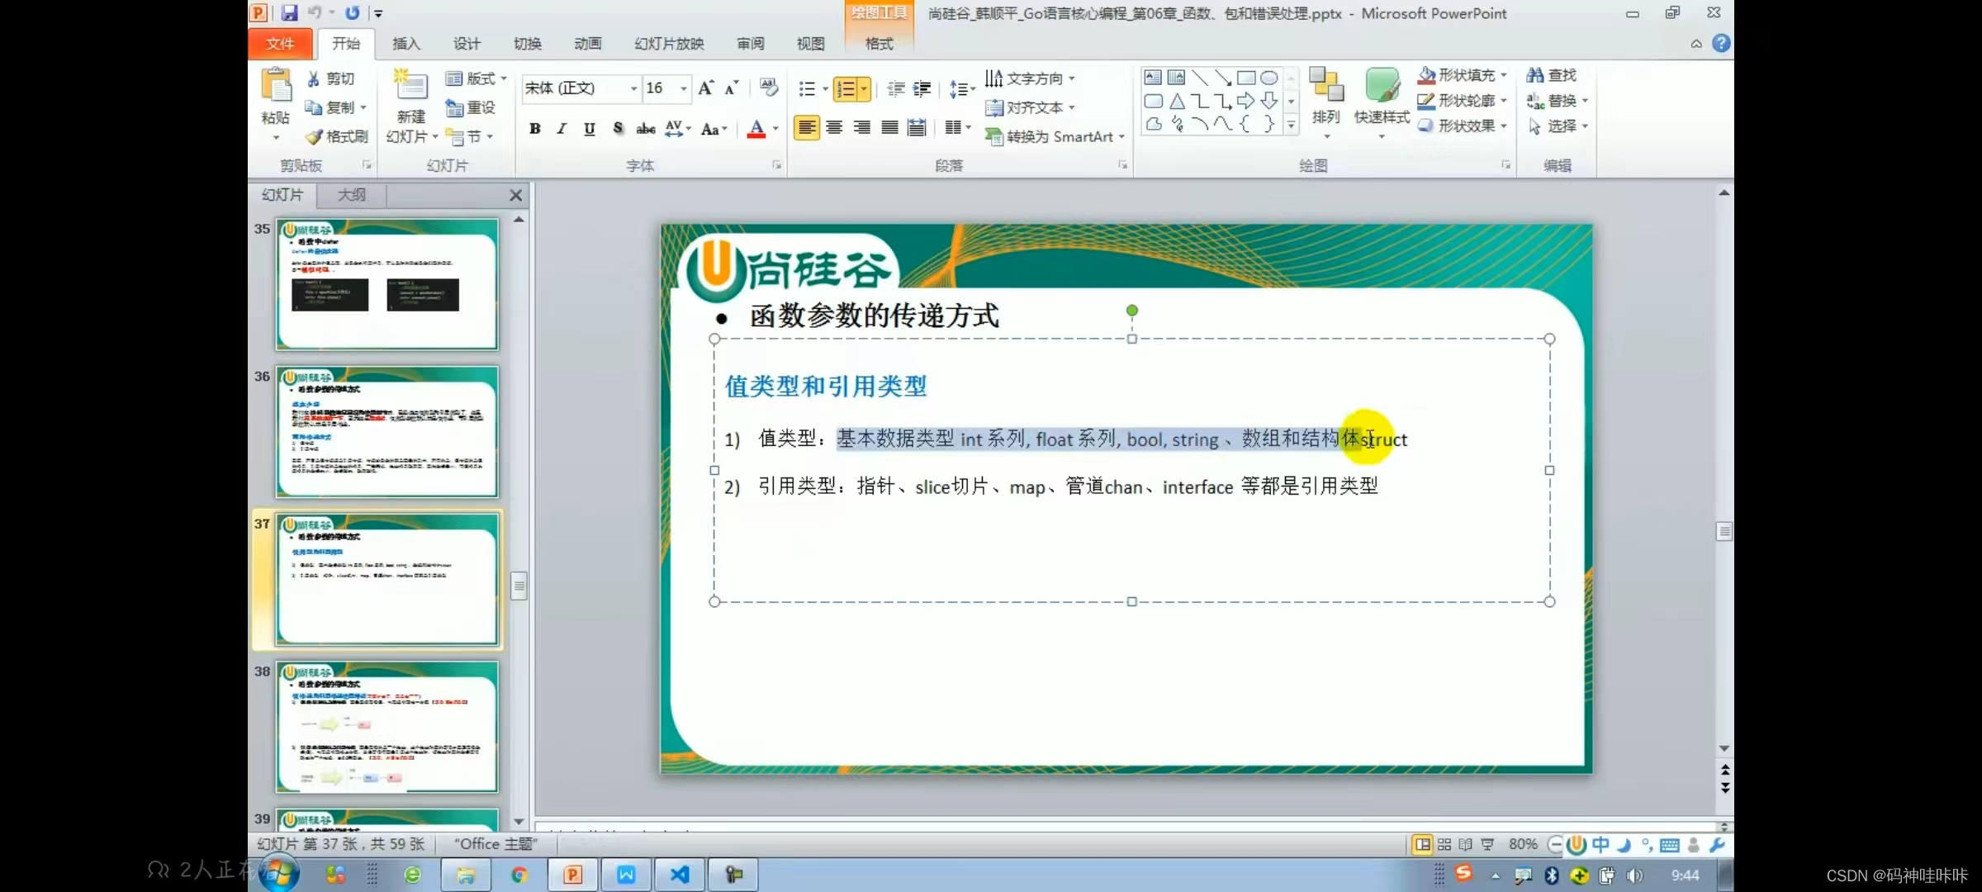Select the text box shape in the gallery
Screen dimensions: 1982x892
click(1153, 78)
